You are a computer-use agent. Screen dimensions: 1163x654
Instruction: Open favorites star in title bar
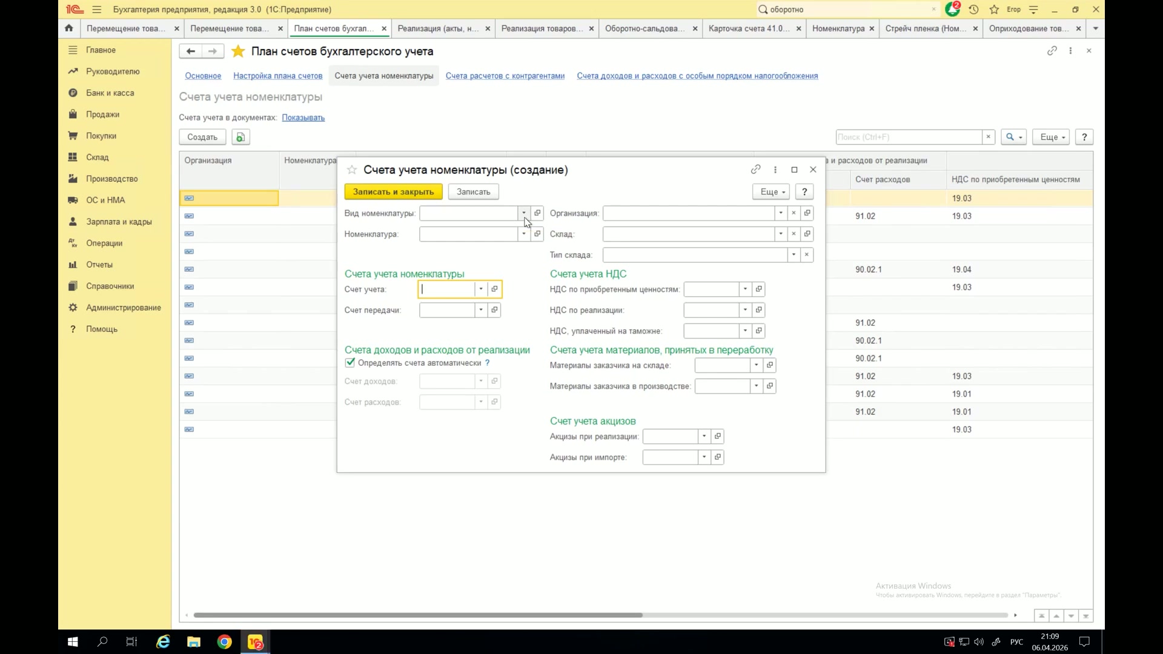(x=994, y=9)
